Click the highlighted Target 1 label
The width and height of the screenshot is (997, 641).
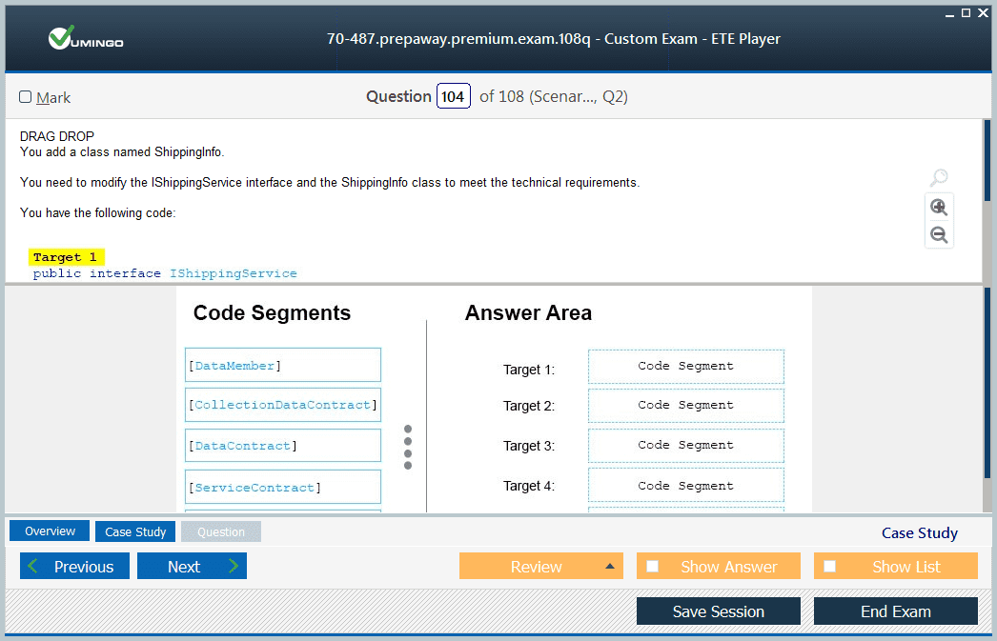(66, 256)
